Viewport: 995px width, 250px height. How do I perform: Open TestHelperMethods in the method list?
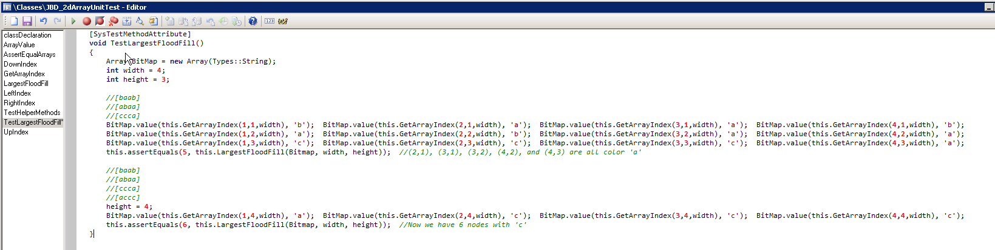click(32, 113)
